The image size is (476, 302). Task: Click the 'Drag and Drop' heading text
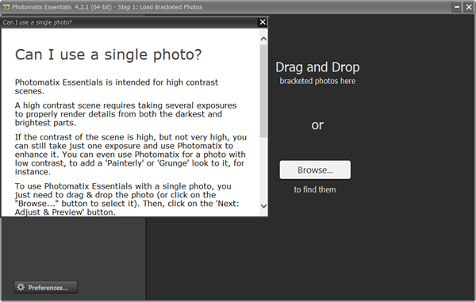(317, 67)
